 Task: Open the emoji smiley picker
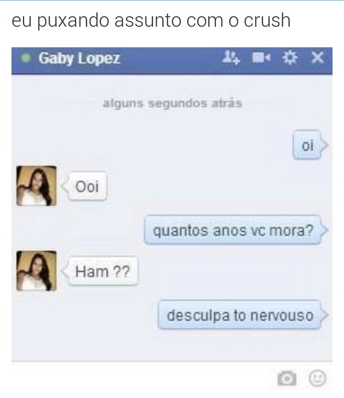click(x=317, y=378)
